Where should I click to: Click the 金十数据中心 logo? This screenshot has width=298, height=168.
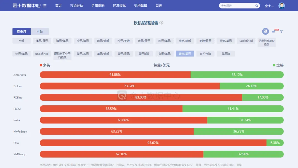(26, 6)
